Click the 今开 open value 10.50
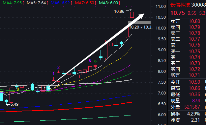The height and width of the screenshot is (125, 206). 194,82
